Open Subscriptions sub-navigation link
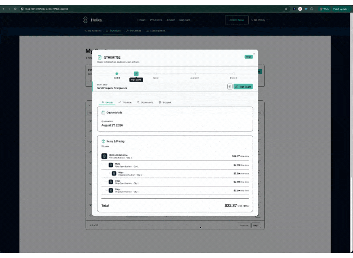 pyautogui.click(x=156, y=31)
